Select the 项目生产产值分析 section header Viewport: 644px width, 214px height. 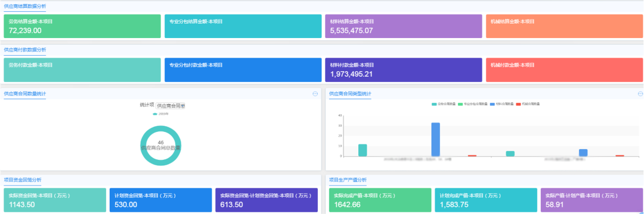(348, 180)
